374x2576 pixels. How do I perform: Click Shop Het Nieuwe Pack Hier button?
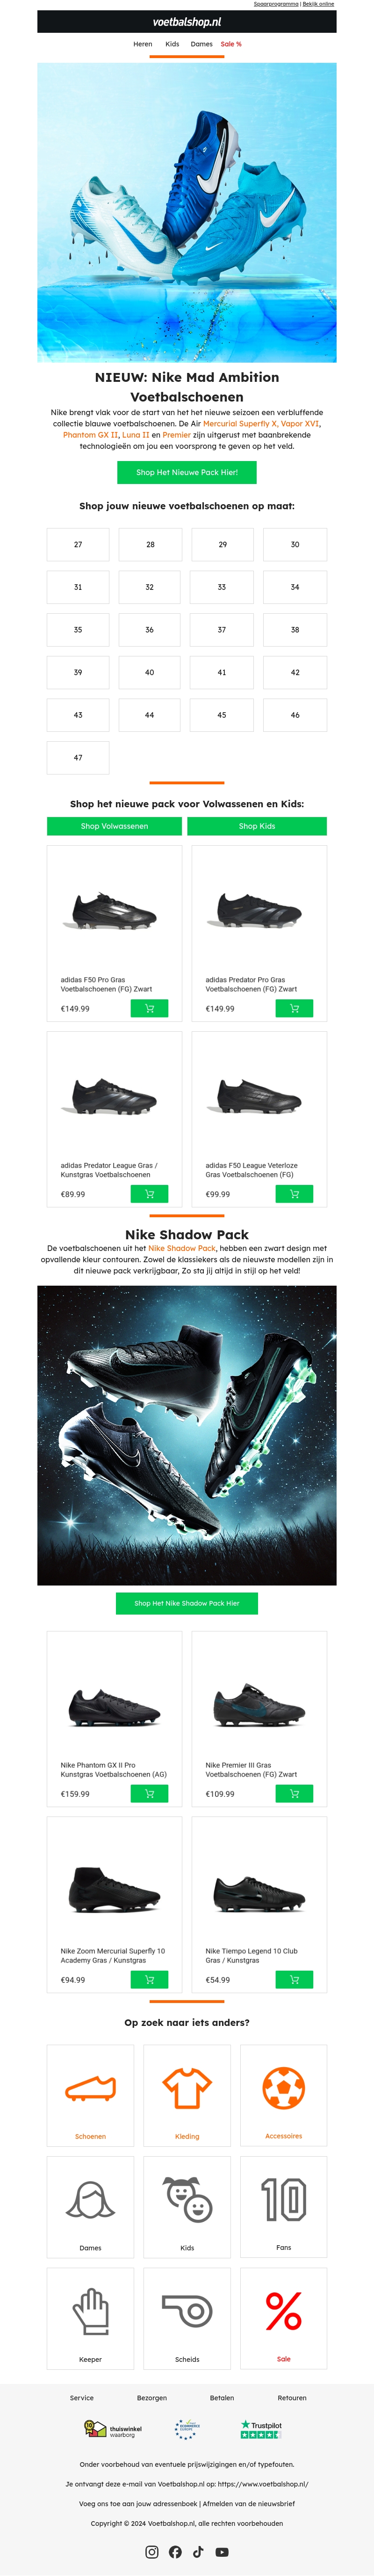tap(187, 472)
